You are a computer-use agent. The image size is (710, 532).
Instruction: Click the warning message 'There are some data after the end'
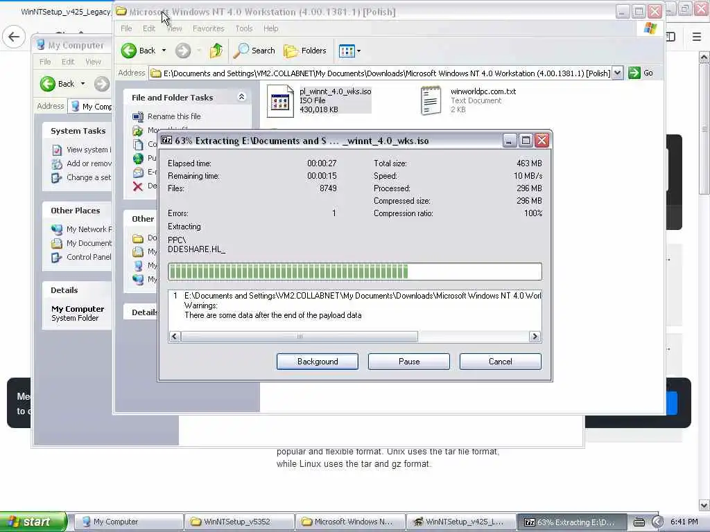273,315
